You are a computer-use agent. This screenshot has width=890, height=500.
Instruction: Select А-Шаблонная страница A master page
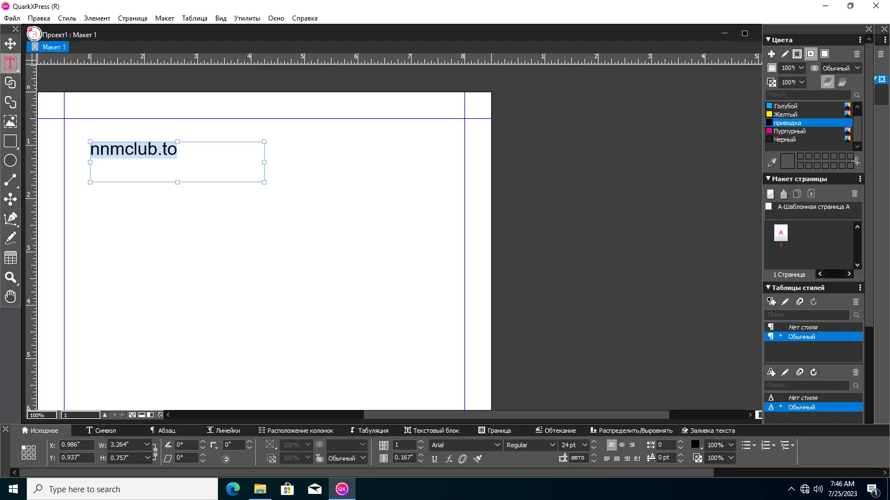[x=813, y=207]
